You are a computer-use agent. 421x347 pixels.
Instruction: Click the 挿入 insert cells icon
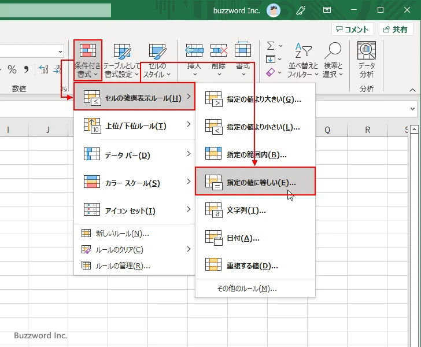click(x=194, y=50)
